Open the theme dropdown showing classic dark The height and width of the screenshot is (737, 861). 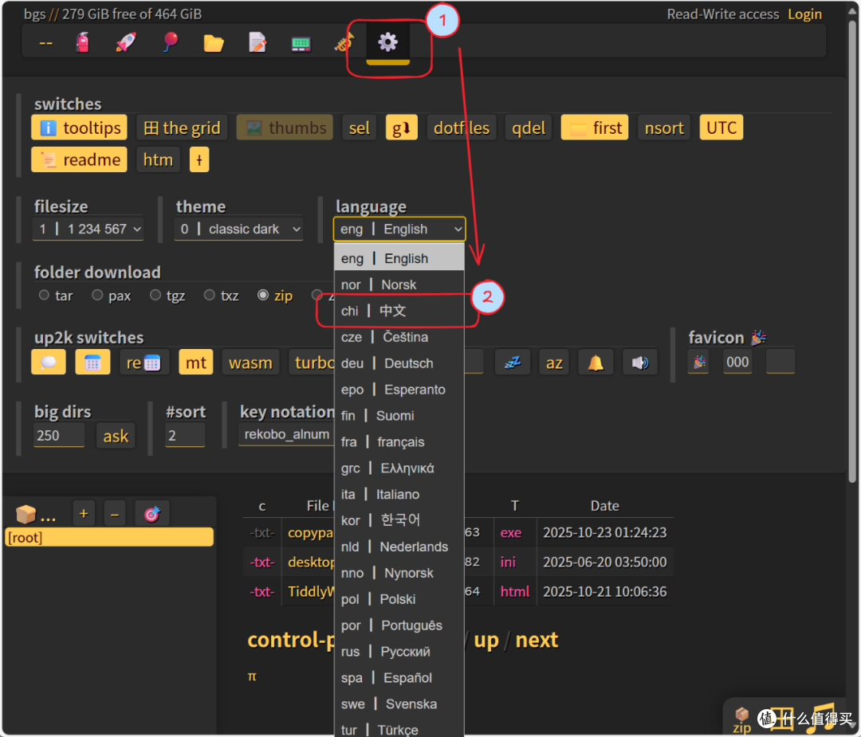point(239,229)
